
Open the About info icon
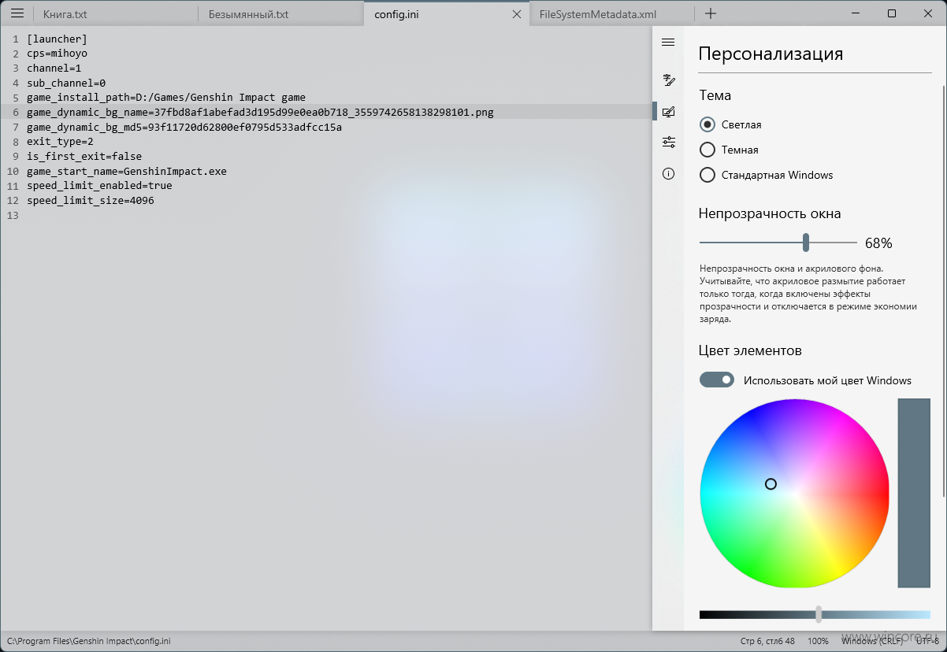point(668,173)
